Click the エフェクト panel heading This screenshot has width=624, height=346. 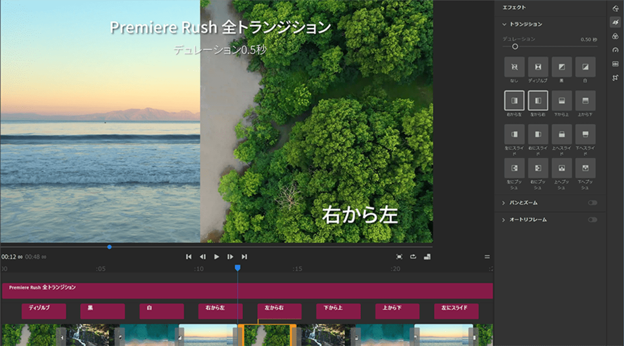pyautogui.click(x=514, y=8)
